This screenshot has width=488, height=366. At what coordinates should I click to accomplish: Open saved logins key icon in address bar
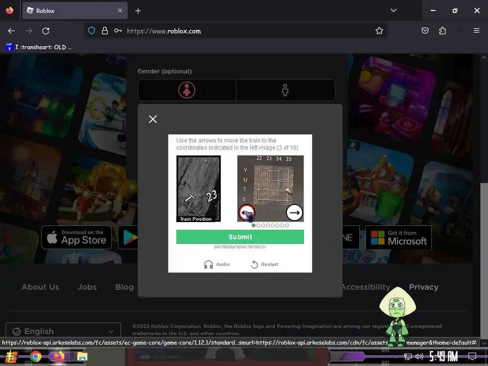coord(118,30)
